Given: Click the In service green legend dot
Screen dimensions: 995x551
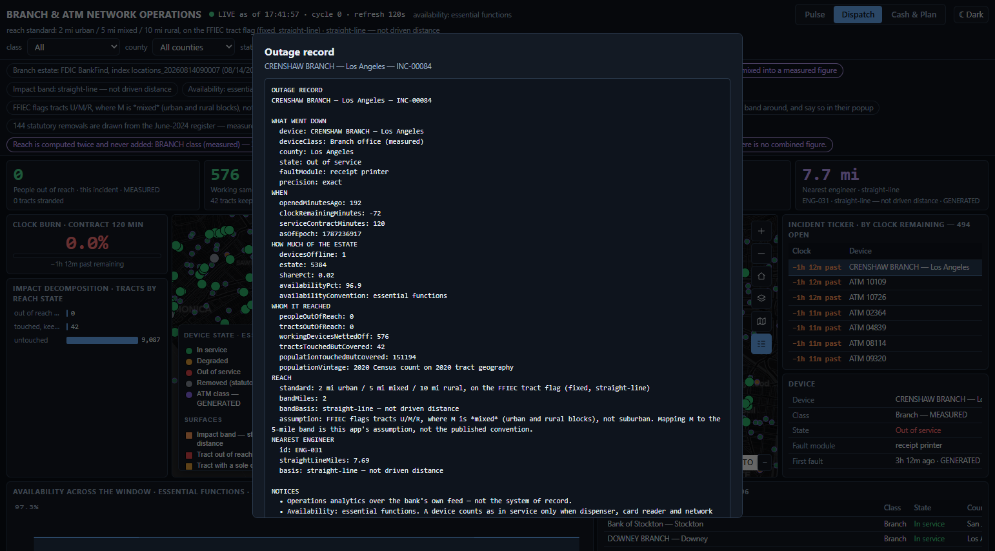Looking at the screenshot, I should [x=189, y=350].
